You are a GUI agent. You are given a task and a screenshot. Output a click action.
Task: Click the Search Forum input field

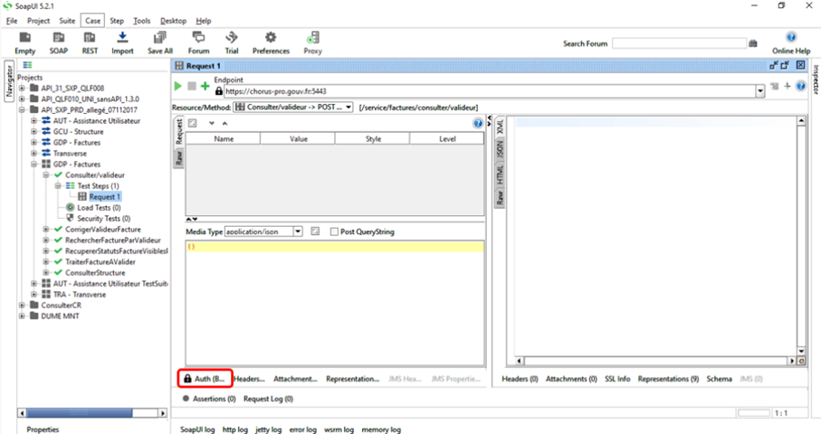point(679,43)
